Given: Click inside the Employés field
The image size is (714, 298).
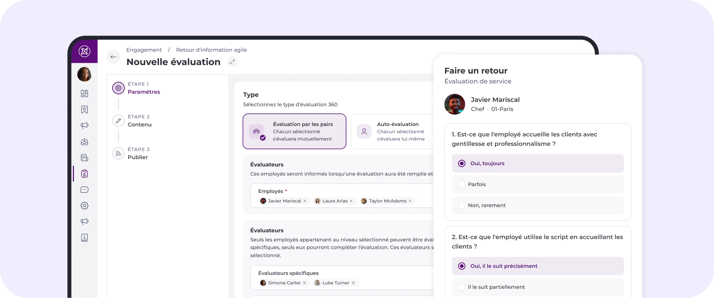Looking at the screenshot, I should 342,196.
